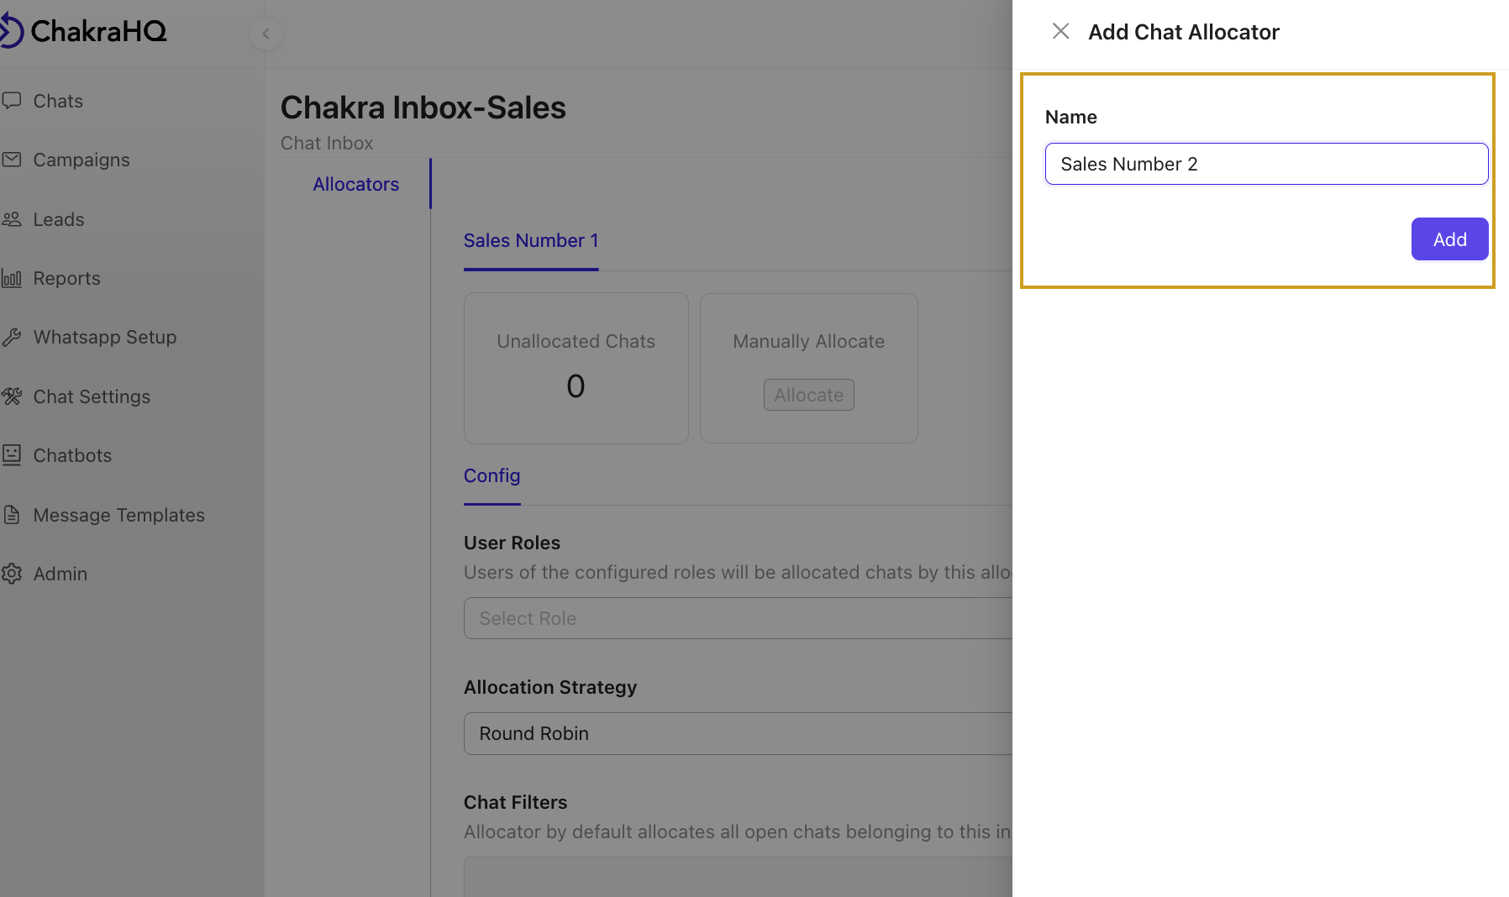Click the ChakraHQ logo
The height and width of the screenshot is (897, 1509).
click(84, 32)
